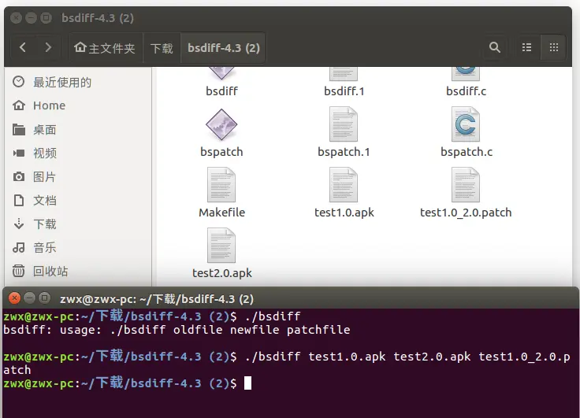Viewport: 580px width, 418px height.
Task: Select the bspatch.c source file icon
Action: tap(465, 124)
